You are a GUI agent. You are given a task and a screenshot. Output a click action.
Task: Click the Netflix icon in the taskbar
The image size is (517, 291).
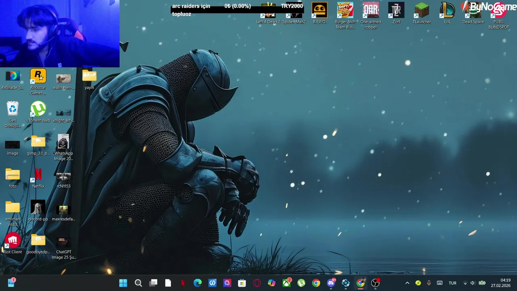pos(183,283)
